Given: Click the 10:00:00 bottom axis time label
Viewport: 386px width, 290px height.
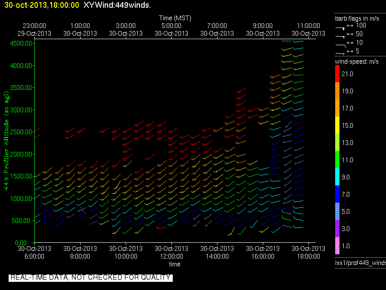Looking at the screenshot, I should click(x=126, y=256).
